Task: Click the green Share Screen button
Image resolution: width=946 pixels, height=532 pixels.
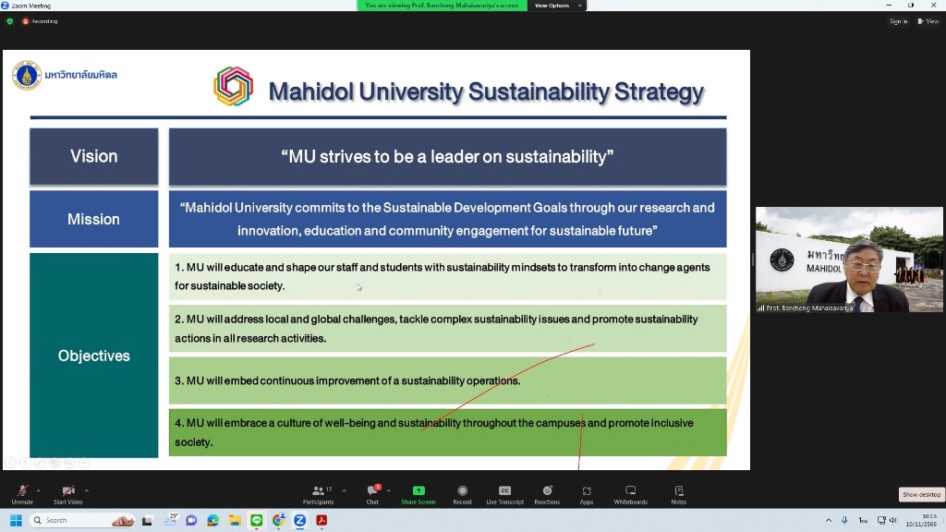Action: click(418, 494)
